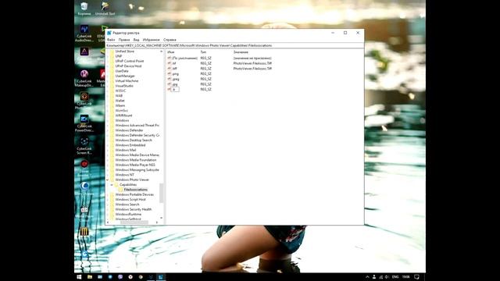Collapse the Windows Photo Viewer key
The width and height of the screenshot is (500, 281).
[108, 180]
